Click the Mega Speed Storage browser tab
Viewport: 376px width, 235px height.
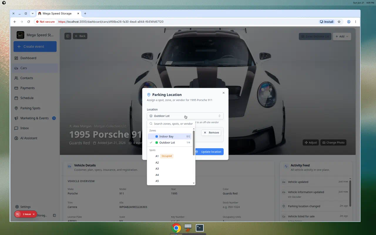58,14
